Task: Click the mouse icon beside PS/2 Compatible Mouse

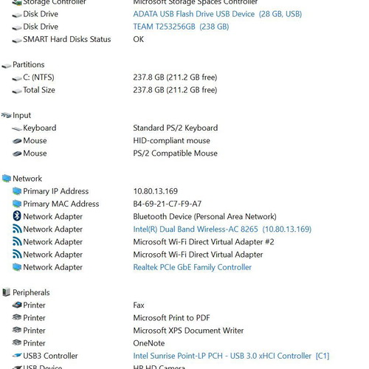Action: (17, 154)
